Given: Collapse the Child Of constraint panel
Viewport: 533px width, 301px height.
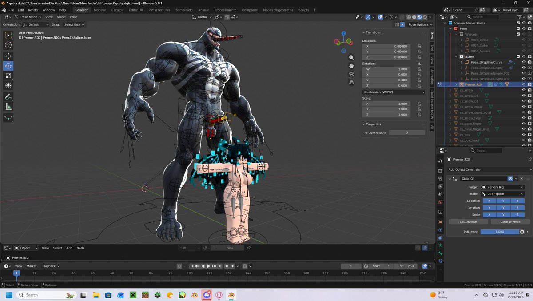Looking at the screenshot, I should (x=450, y=179).
